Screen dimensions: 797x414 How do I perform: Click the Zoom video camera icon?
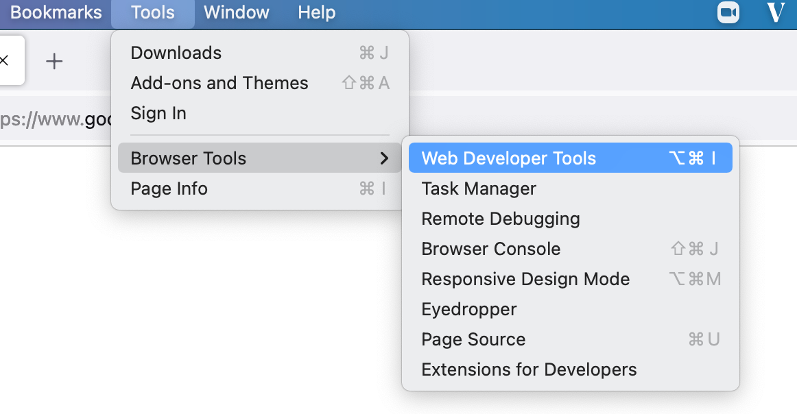tap(728, 12)
